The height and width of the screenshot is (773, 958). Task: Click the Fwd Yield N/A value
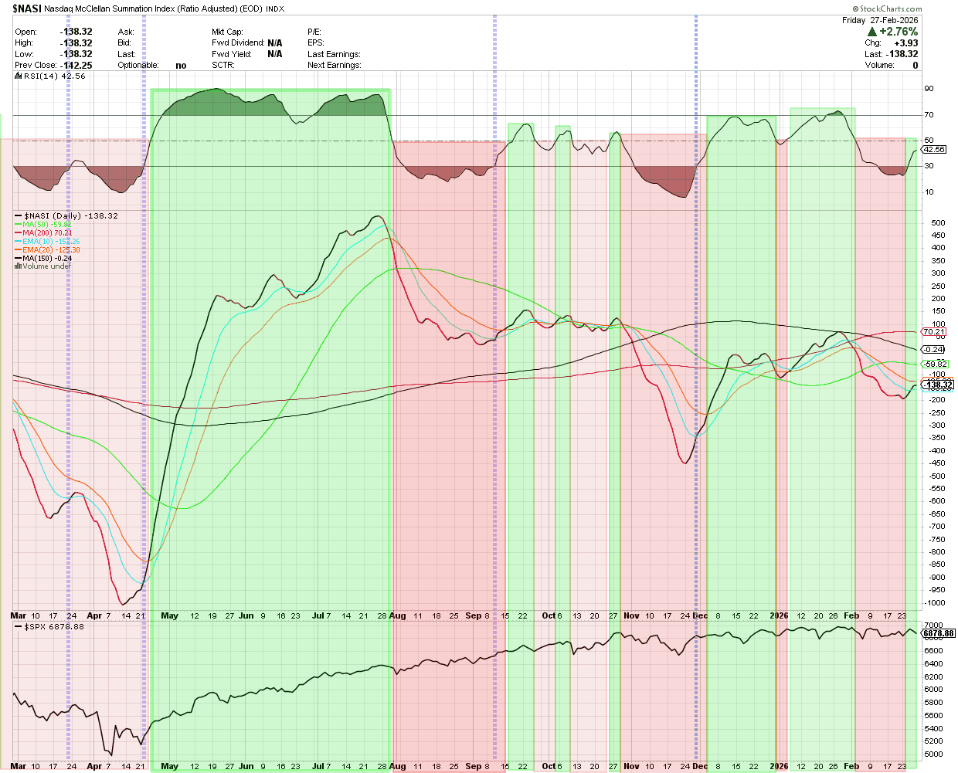pyautogui.click(x=274, y=54)
